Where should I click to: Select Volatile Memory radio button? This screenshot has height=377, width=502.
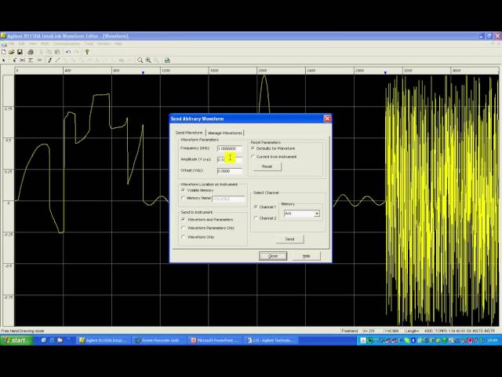tap(184, 190)
